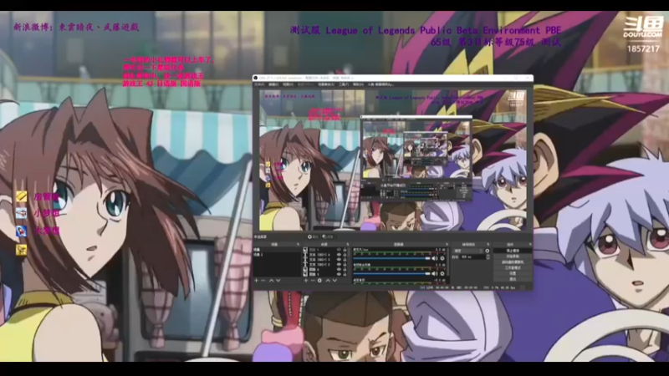The image size is (669, 376).
Task: Hide the 图像 4 source
Action: point(340,269)
